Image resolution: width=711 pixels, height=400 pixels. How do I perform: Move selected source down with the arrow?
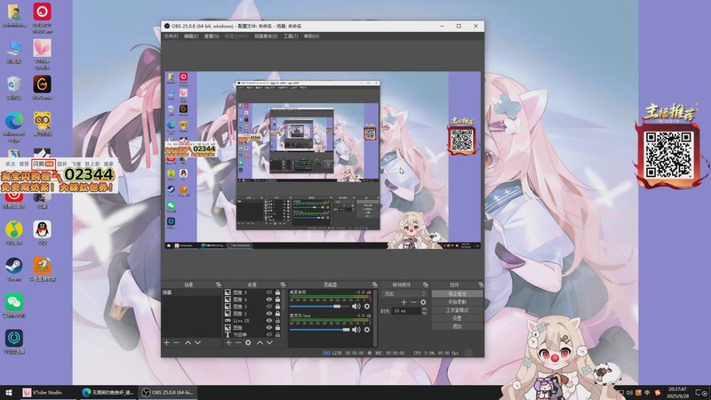click(x=269, y=343)
